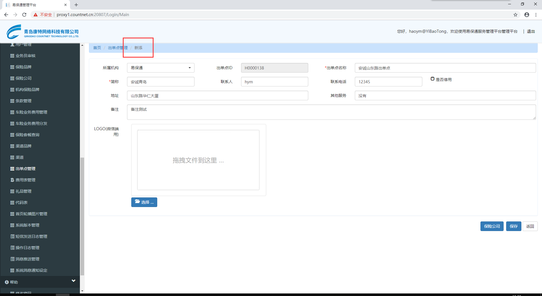Go to 首页 breadcrumb link
Image resolution: width=542 pixels, height=296 pixels.
pyautogui.click(x=97, y=48)
